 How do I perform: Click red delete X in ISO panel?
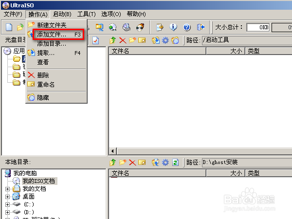coord(123,40)
